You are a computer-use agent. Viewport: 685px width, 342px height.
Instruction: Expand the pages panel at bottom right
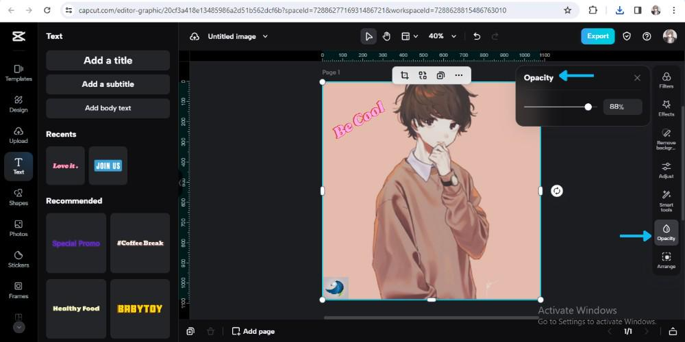[x=673, y=332]
